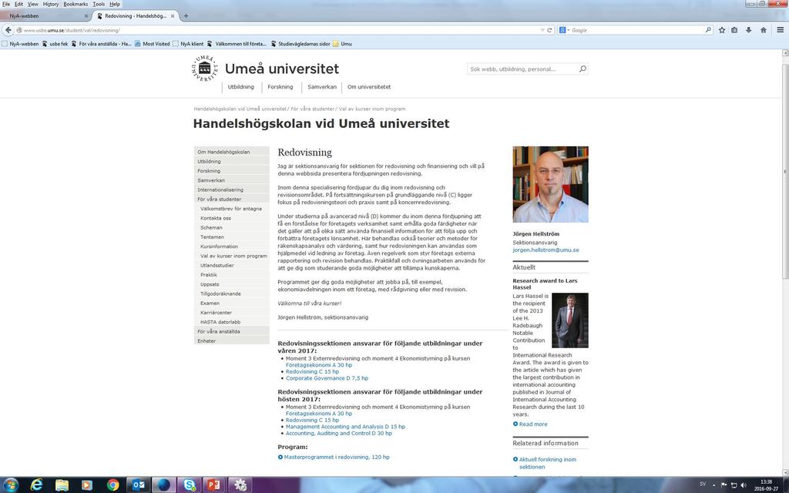Open the Studievägledarnas sidor bookmark
Image resolution: width=789 pixels, height=493 pixels.
point(300,44)
